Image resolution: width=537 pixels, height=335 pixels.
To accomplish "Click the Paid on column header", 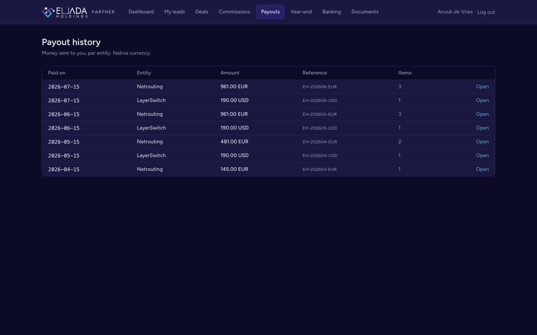I will pos(57,73).
